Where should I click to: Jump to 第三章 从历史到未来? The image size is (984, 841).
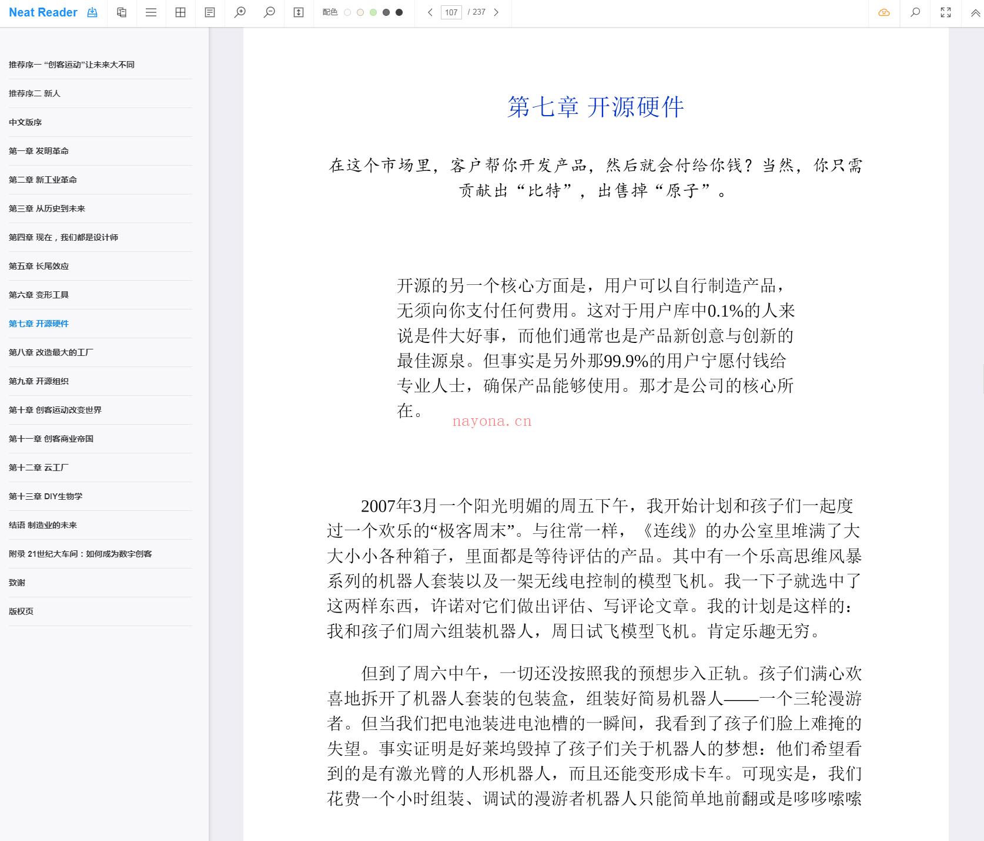(x=47, y=208)
